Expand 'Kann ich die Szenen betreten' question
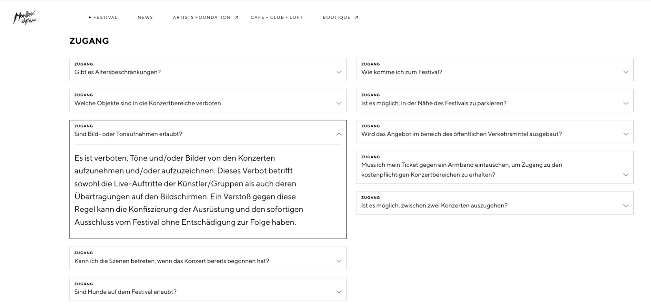This screenshot has width=651, height=306. tap(172, 261)
